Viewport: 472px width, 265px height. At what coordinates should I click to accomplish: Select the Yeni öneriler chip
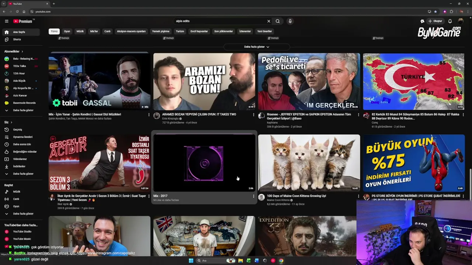pos(264,31)
